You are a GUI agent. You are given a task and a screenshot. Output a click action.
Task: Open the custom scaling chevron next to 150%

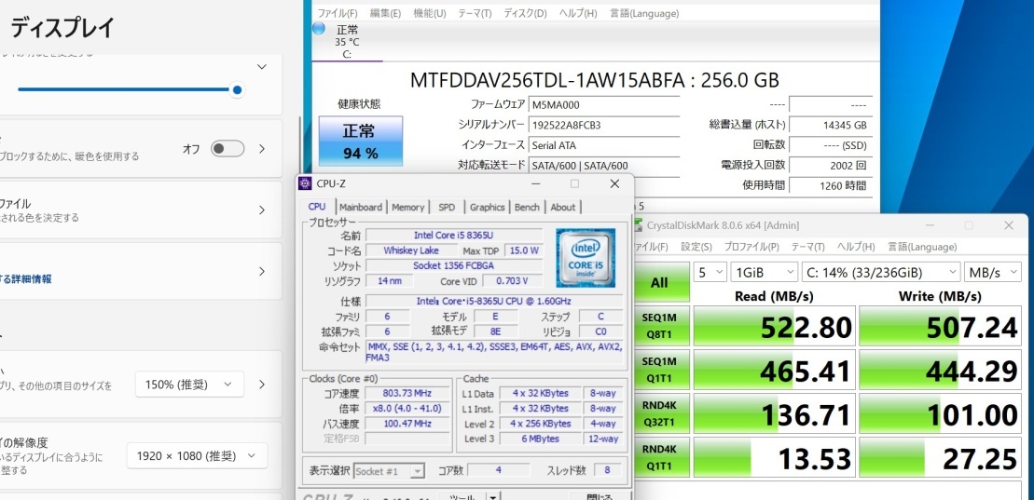(x=262, y=384)
